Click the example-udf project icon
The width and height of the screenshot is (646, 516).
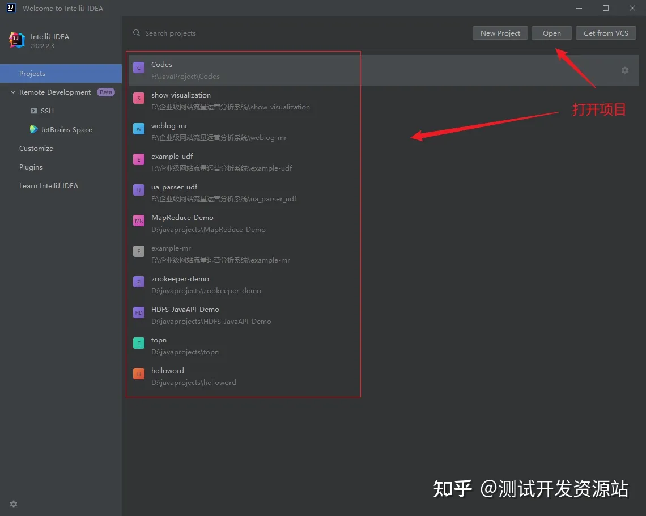pos(139,159)
